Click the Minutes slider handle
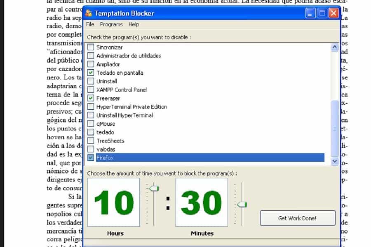This screenshot has width=371, height=247. 242,205
